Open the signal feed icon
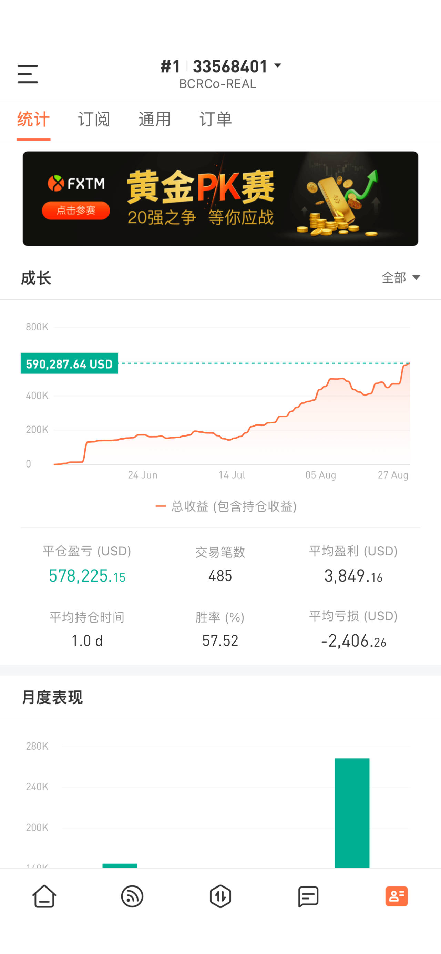 pos(132,896)
